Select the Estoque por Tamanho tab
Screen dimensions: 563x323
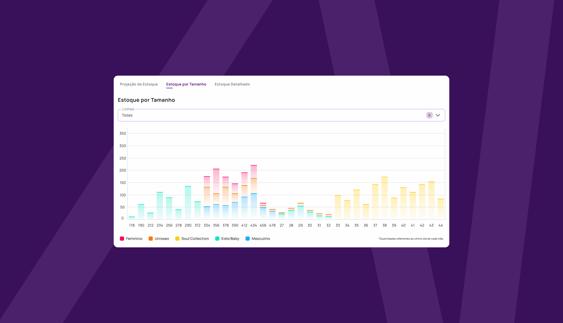pyautogui.click(x=186, y=84)
